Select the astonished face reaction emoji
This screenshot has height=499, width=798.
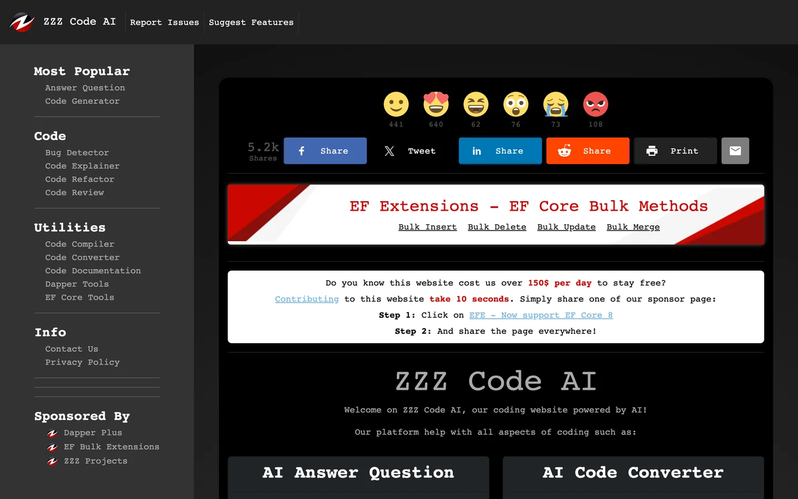pyautogui.click(x=516, y=104)
